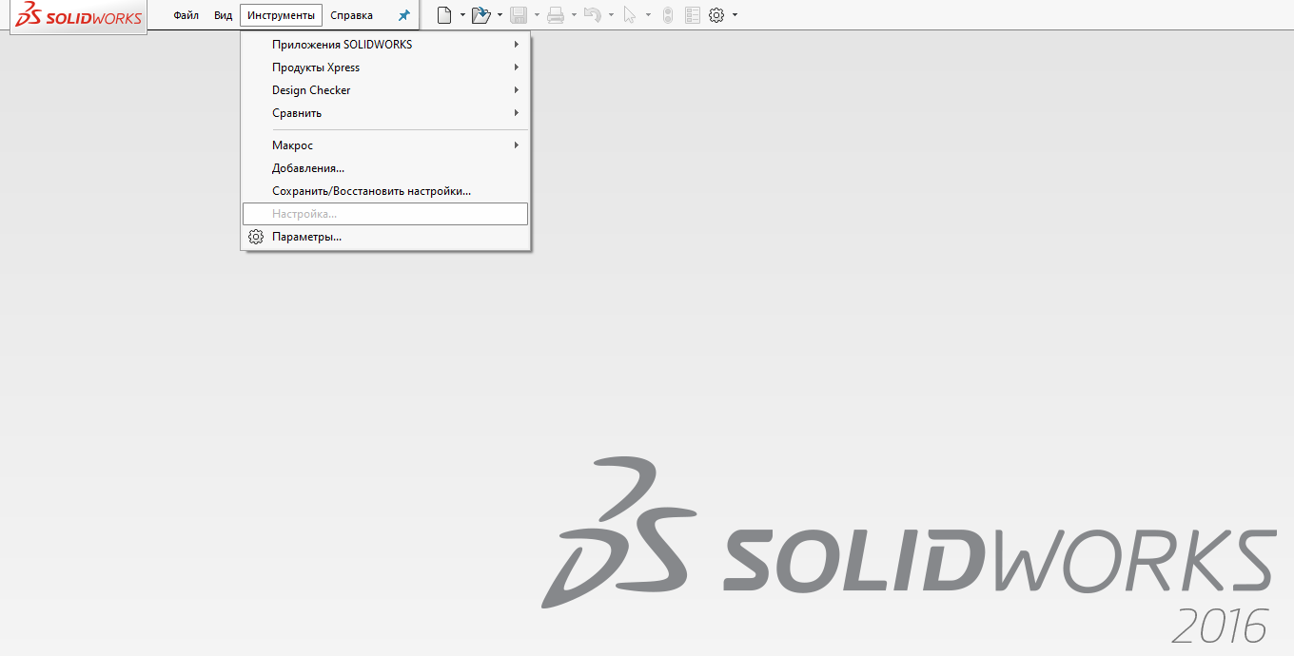Open a file with the Open folder icon
Image resolution: width=1294 pixels, height=656 pixels.
pyautogui.click(x=481, y=15)
